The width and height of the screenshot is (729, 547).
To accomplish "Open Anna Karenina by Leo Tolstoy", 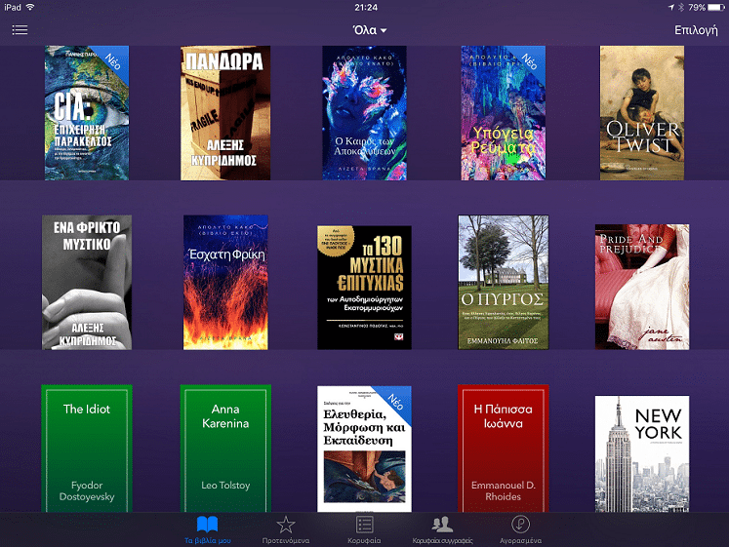I will (225, 449).
